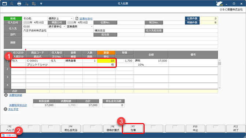
Task: Click the 八王子衣料株式会社 supplier name
Action: (35, 31)
